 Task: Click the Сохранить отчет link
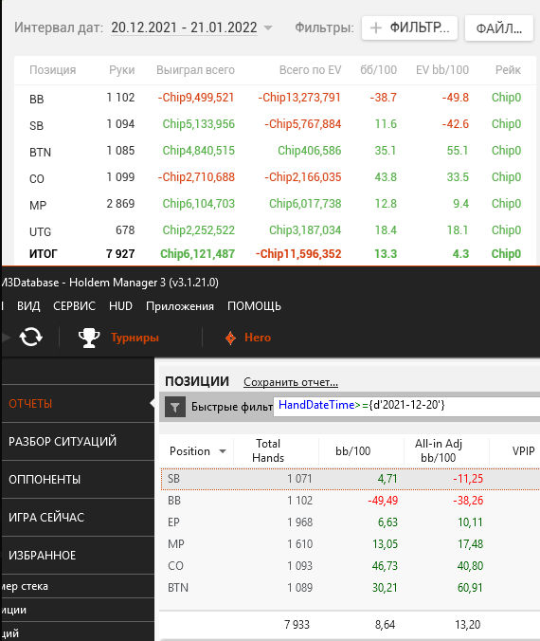click(291, 382)
